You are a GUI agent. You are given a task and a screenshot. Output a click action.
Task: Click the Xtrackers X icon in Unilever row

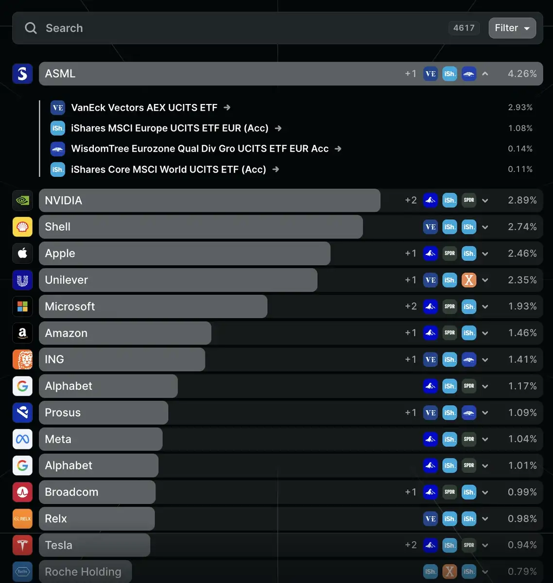469,280
